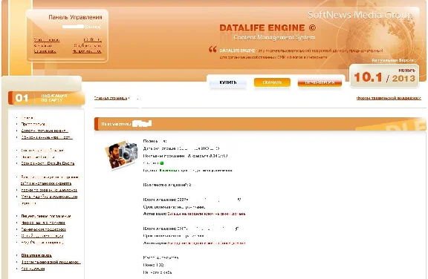Open the breadcrumb home page link

coord(111,98)
